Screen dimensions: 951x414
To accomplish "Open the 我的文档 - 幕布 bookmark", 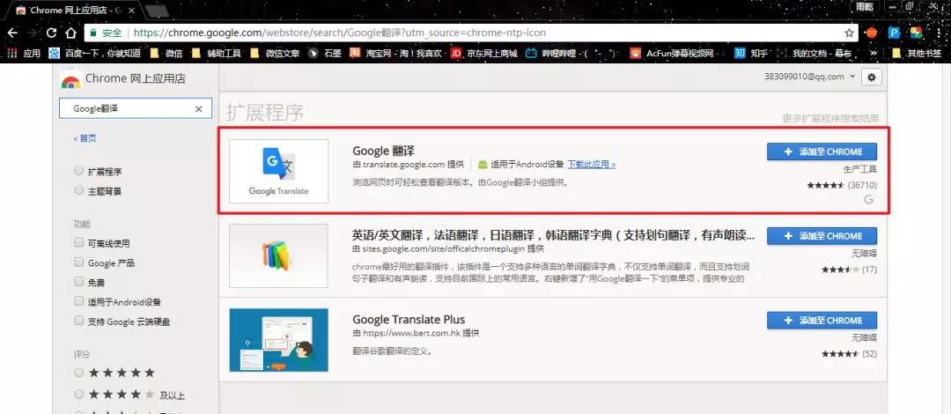I will click(x=813, y=54).
